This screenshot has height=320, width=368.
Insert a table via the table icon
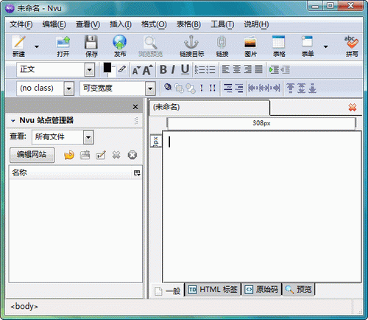point(279,42)
